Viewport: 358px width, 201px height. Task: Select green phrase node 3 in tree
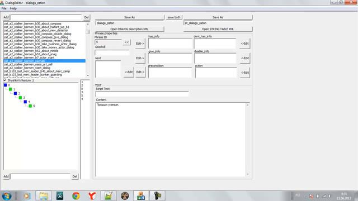click(x=20, y=98)
